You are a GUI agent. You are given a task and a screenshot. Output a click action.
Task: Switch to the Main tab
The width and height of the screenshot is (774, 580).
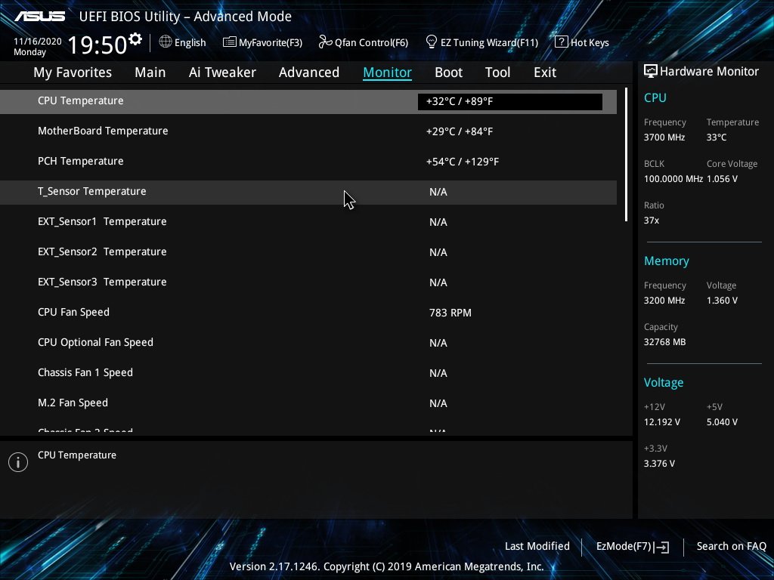tap(150, 72)
